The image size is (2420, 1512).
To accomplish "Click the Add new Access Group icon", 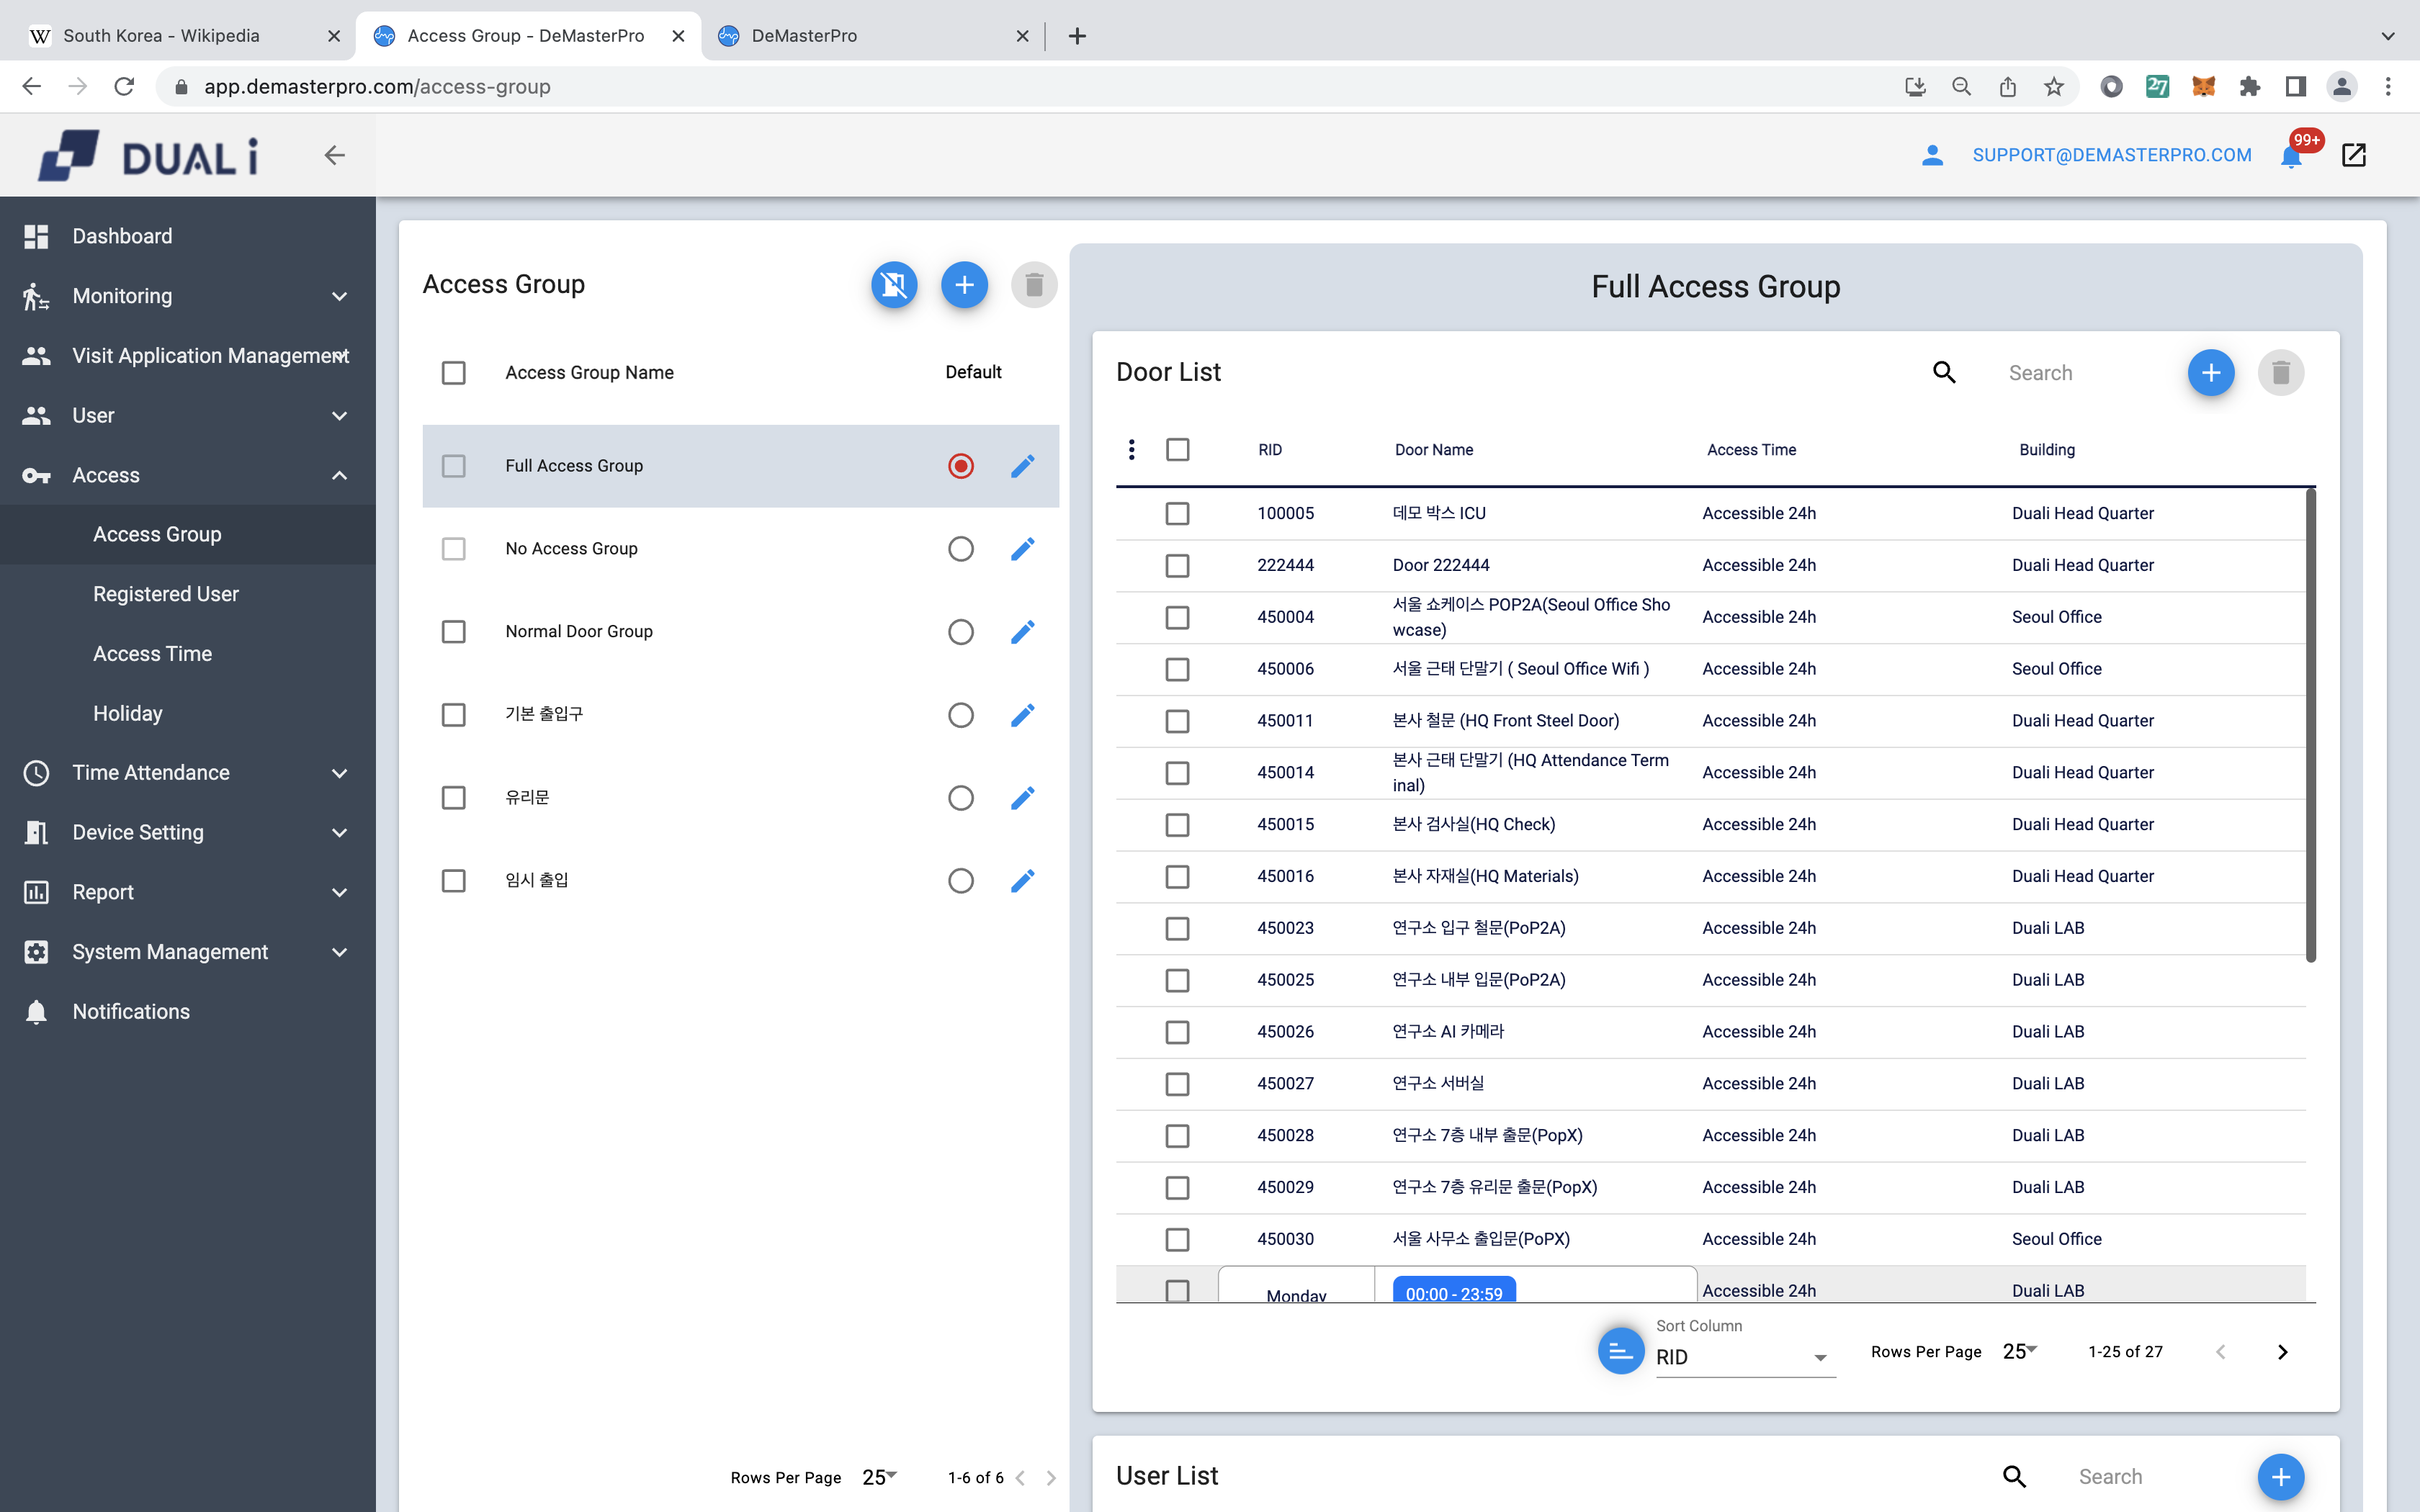I will click(x=964, y=284).
